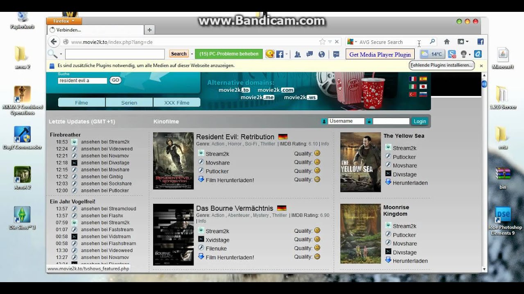Viewport: 524px width, 294px height.
Task: Open the 14°C weather widget
Action: 432,54
